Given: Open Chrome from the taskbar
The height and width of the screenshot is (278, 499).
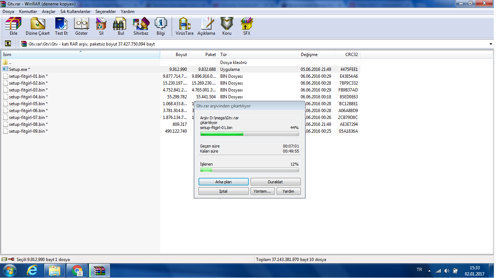Looking at the screenshot, I should (x=77, y=270).
